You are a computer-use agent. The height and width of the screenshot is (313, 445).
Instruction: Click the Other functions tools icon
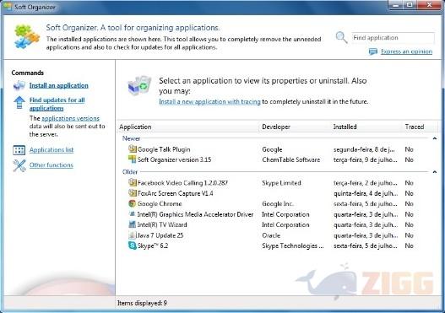pos(19,165)
